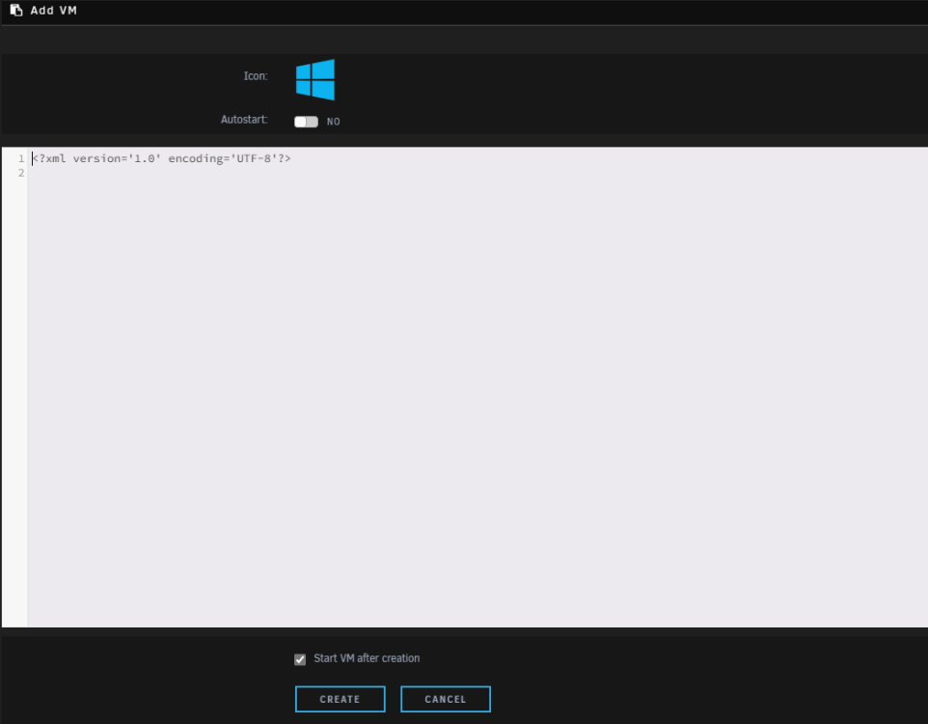Viewport: 928px width, 724px height.
Task: Click the CREATE button
Action: pyautogui.click(x=341, y=699)
